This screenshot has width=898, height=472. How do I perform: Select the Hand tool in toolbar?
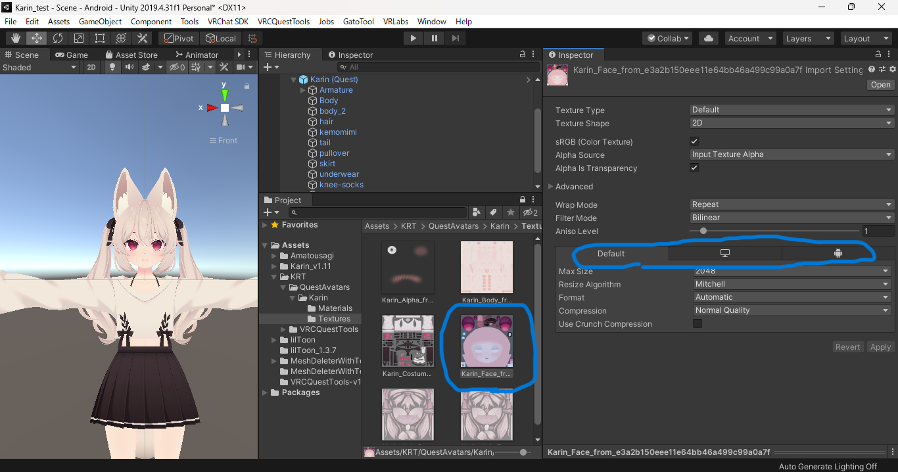pyautogui.click(x=16, y=38)
